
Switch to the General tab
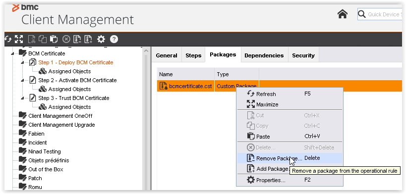pos(167,55)
